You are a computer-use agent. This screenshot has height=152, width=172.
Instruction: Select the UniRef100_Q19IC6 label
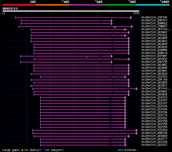point(154,98)
